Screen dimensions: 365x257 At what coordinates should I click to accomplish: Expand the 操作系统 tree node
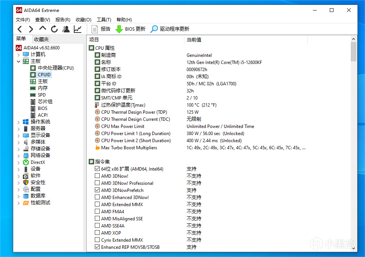[19, 122]
